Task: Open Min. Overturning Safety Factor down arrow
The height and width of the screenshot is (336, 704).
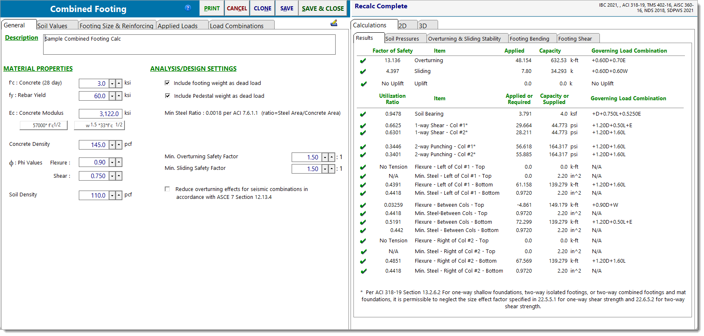Action: click(325, 157)
